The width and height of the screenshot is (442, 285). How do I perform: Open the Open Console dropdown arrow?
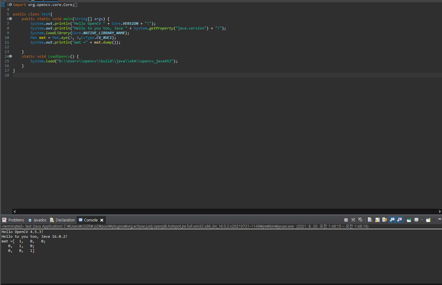click(434, 220)
